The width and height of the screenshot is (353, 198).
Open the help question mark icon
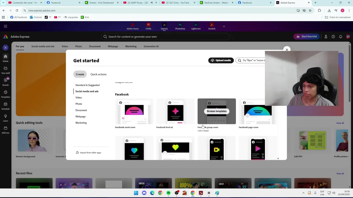[x=333, y=37]
